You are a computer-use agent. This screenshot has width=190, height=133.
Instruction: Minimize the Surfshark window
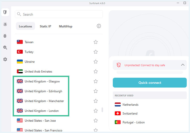pos(178,3)
